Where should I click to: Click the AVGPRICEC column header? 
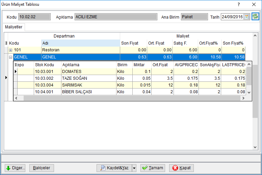click(x=186, y=65)
